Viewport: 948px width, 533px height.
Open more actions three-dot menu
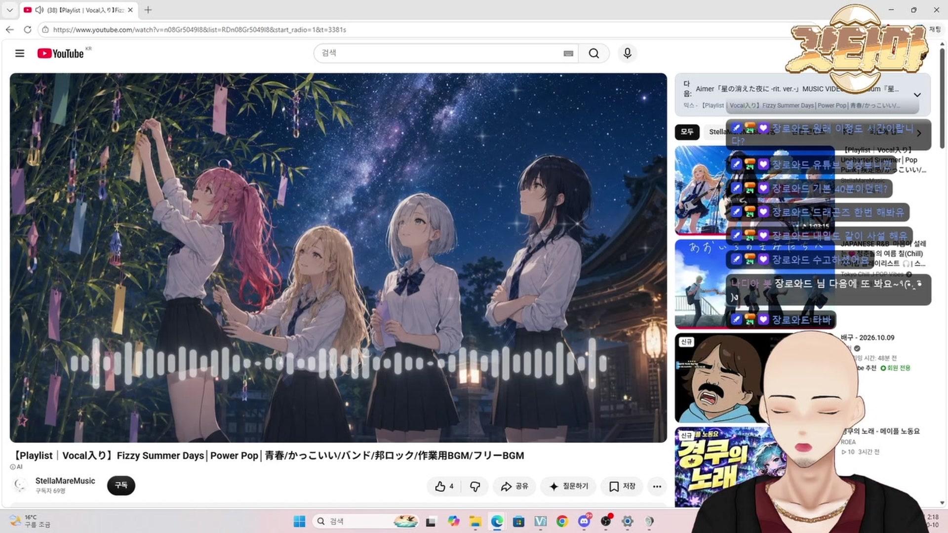(x=657, y=486)
